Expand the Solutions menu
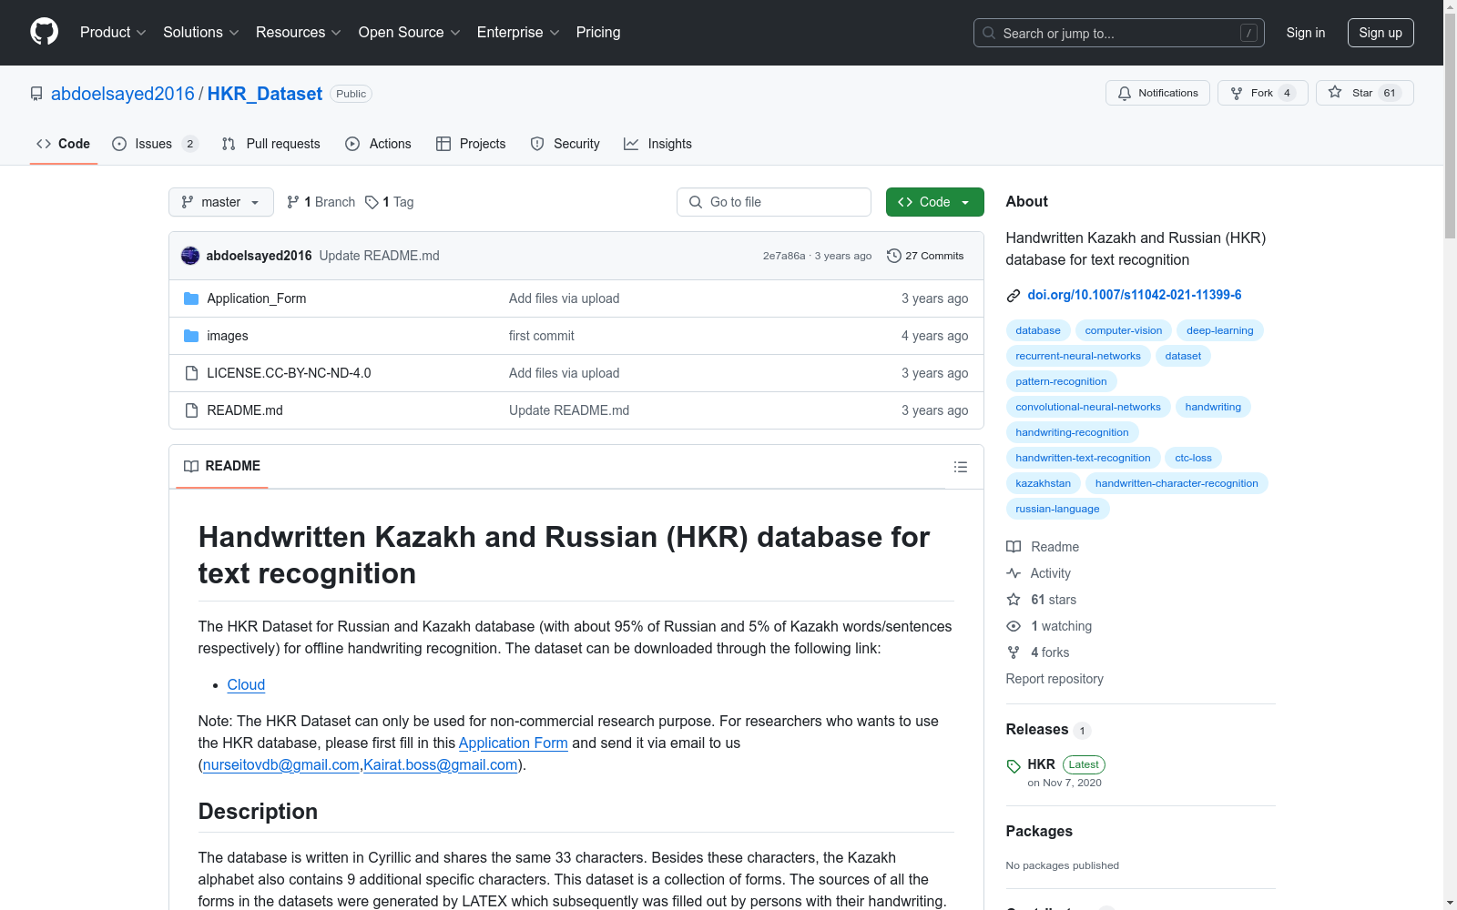 pos(201,33)
